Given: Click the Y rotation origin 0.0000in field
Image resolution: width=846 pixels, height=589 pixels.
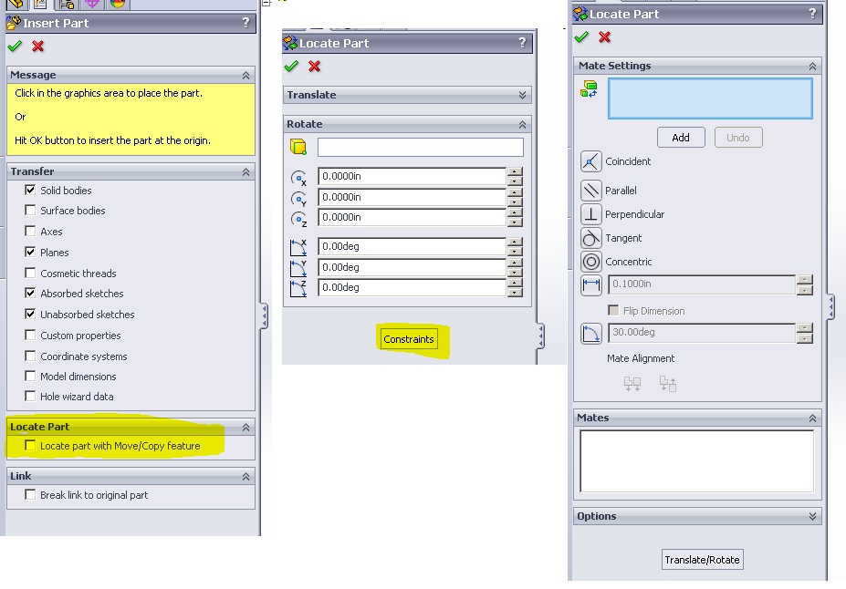Looking at the screenshot, I should 413,197.
